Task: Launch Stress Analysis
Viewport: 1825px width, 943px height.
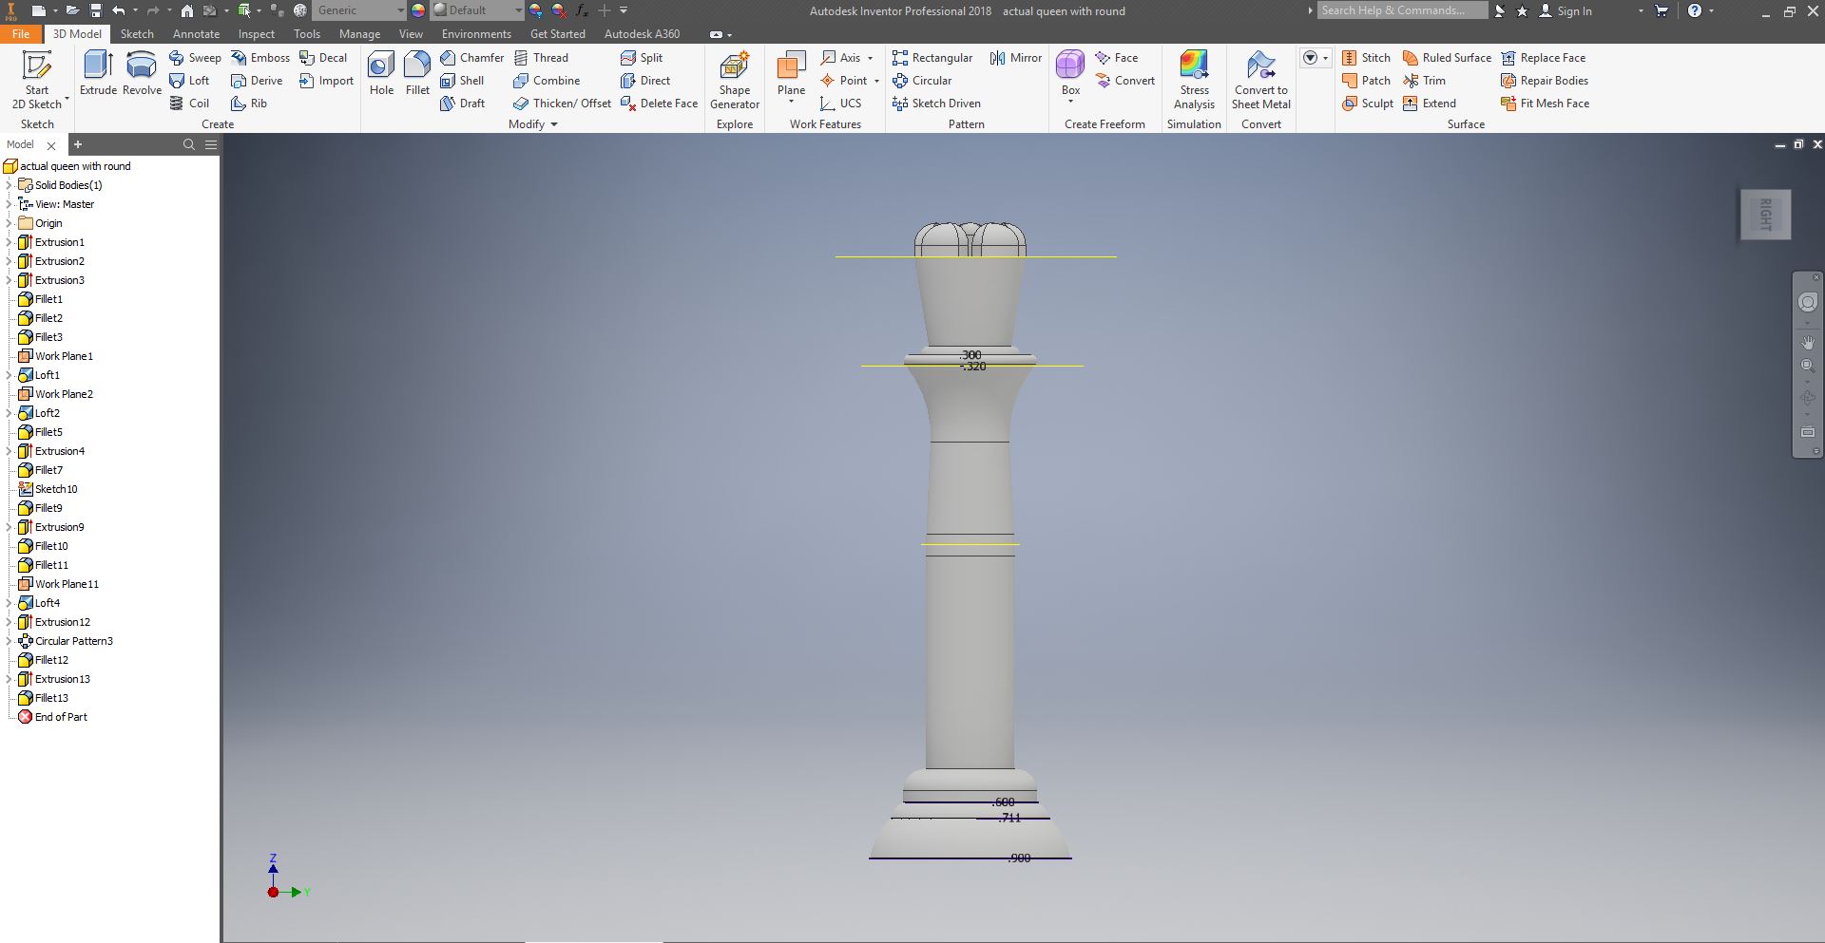Action: coord(1194,81)
